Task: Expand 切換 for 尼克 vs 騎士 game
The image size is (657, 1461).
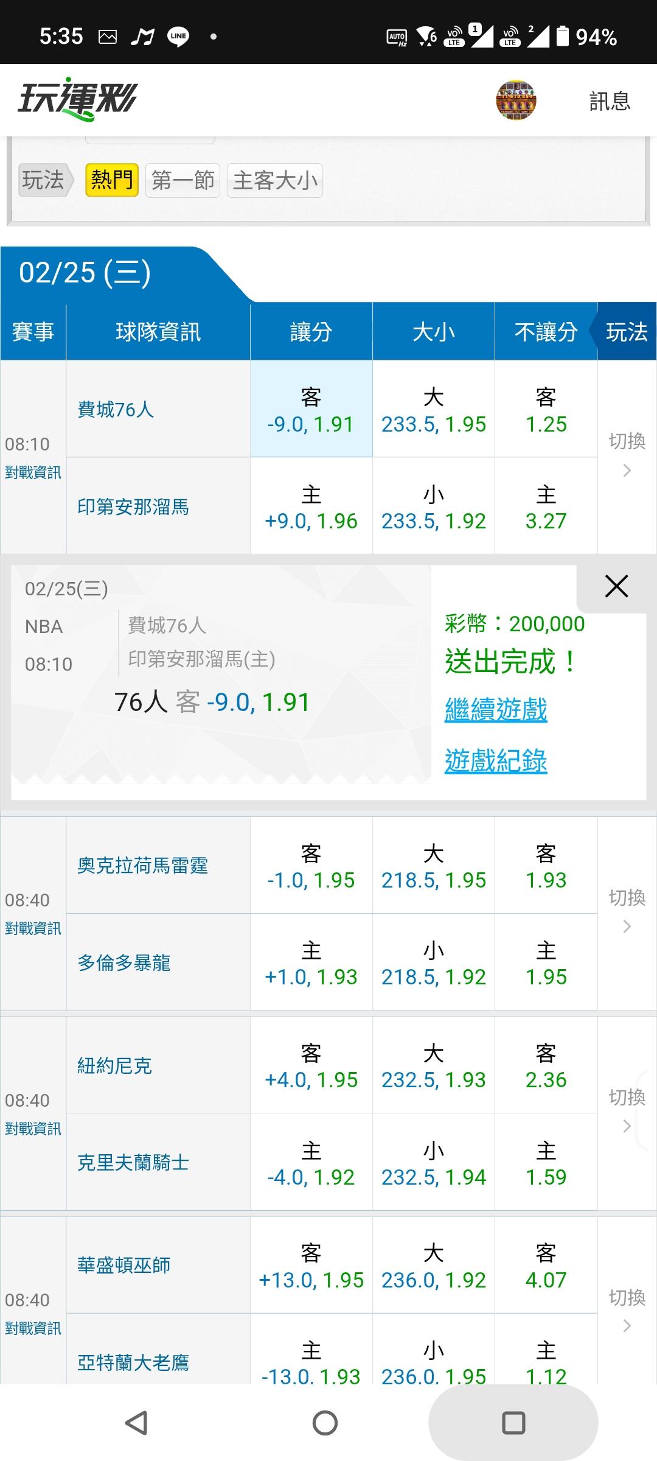Action: (x=627, y=1112)
